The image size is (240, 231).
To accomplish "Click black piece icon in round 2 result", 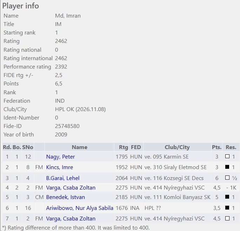I will [227, 167].
